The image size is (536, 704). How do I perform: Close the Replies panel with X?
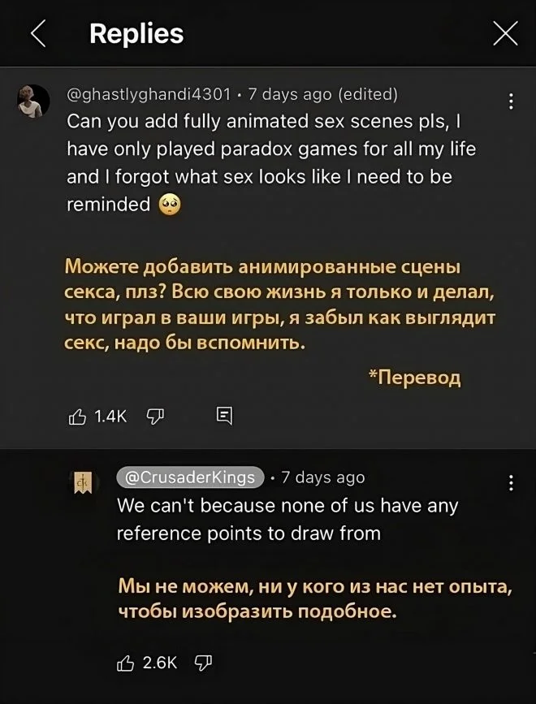[505, 33]
